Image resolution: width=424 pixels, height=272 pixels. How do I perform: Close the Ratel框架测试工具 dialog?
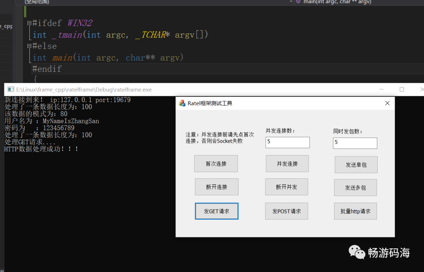tap(387, 103)
